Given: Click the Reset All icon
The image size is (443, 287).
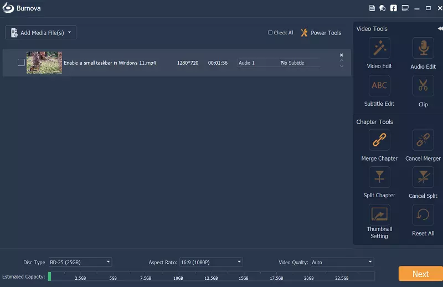Looking at the screenshot, I should pos(423,214).
